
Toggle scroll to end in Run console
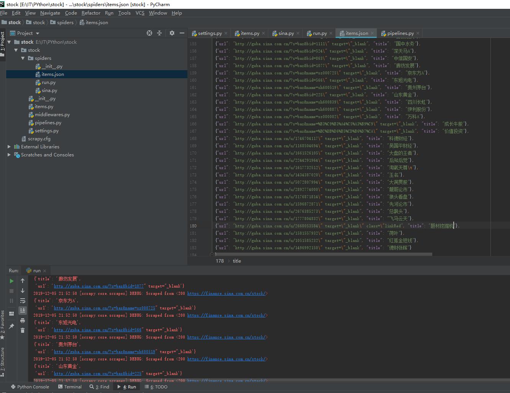23,310
